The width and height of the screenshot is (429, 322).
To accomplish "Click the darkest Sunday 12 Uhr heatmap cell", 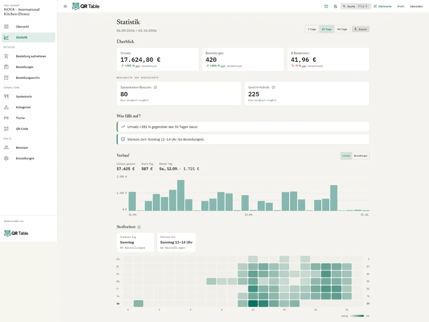I will [x=253, y=303].
